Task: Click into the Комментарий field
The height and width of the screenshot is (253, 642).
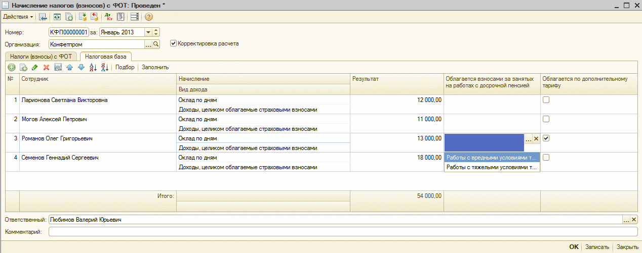Action: click(342, 232)
